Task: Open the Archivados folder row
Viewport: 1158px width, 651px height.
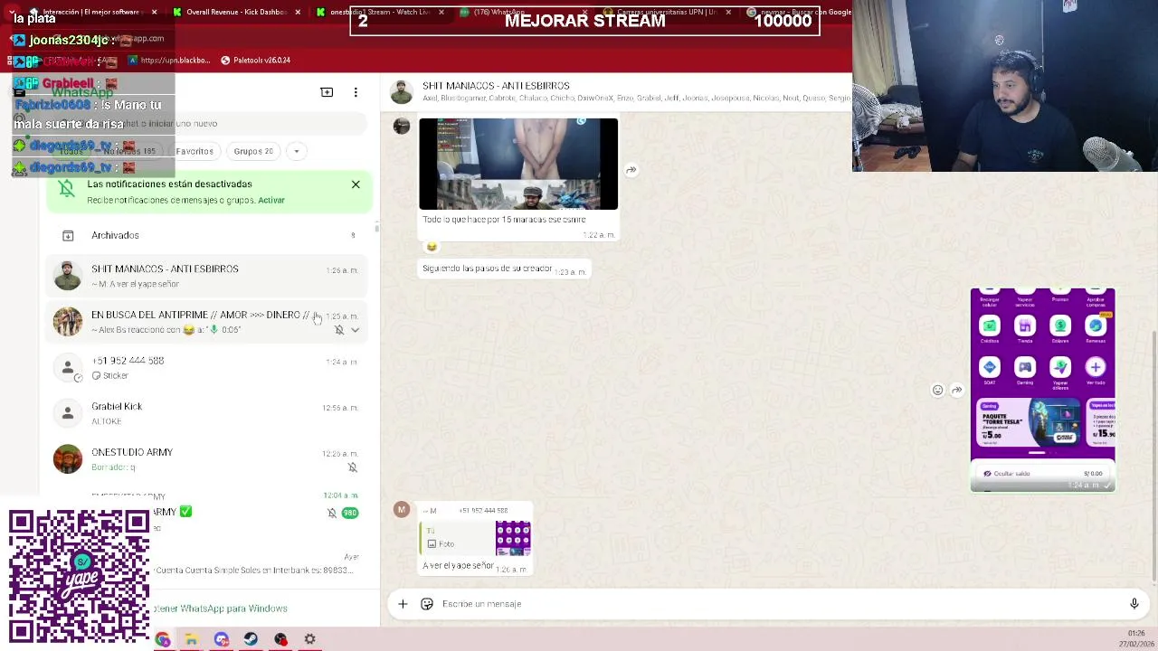Action: click(208, 235)
